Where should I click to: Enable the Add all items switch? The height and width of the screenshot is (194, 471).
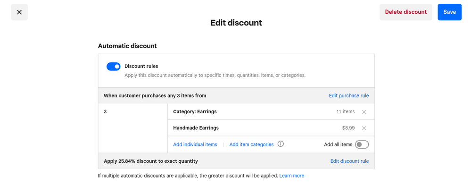coord(362,144)
